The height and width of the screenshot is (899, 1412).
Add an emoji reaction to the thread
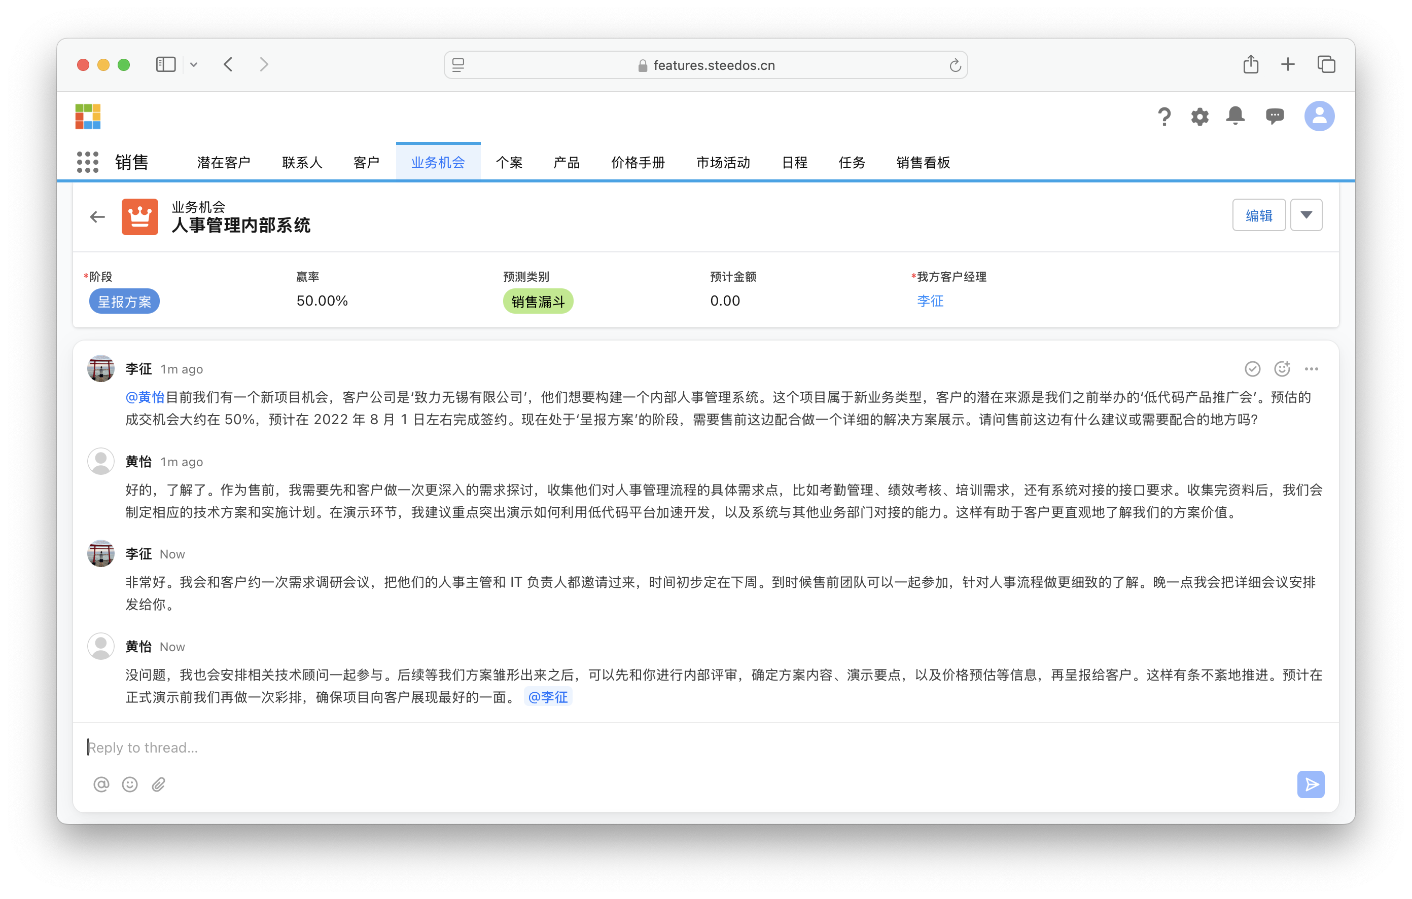tap(1282, 368)
